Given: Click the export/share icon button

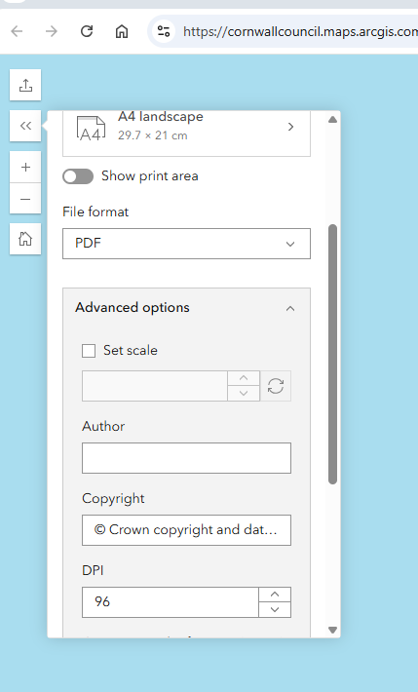Looking at the screenshot, I should click(x=25, y=85).
